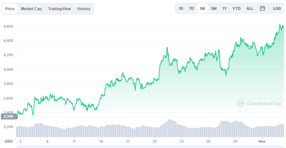Click the 3,600 y-axis label
This screenshot has width=286, height=148.
click(x=8, y=98)
